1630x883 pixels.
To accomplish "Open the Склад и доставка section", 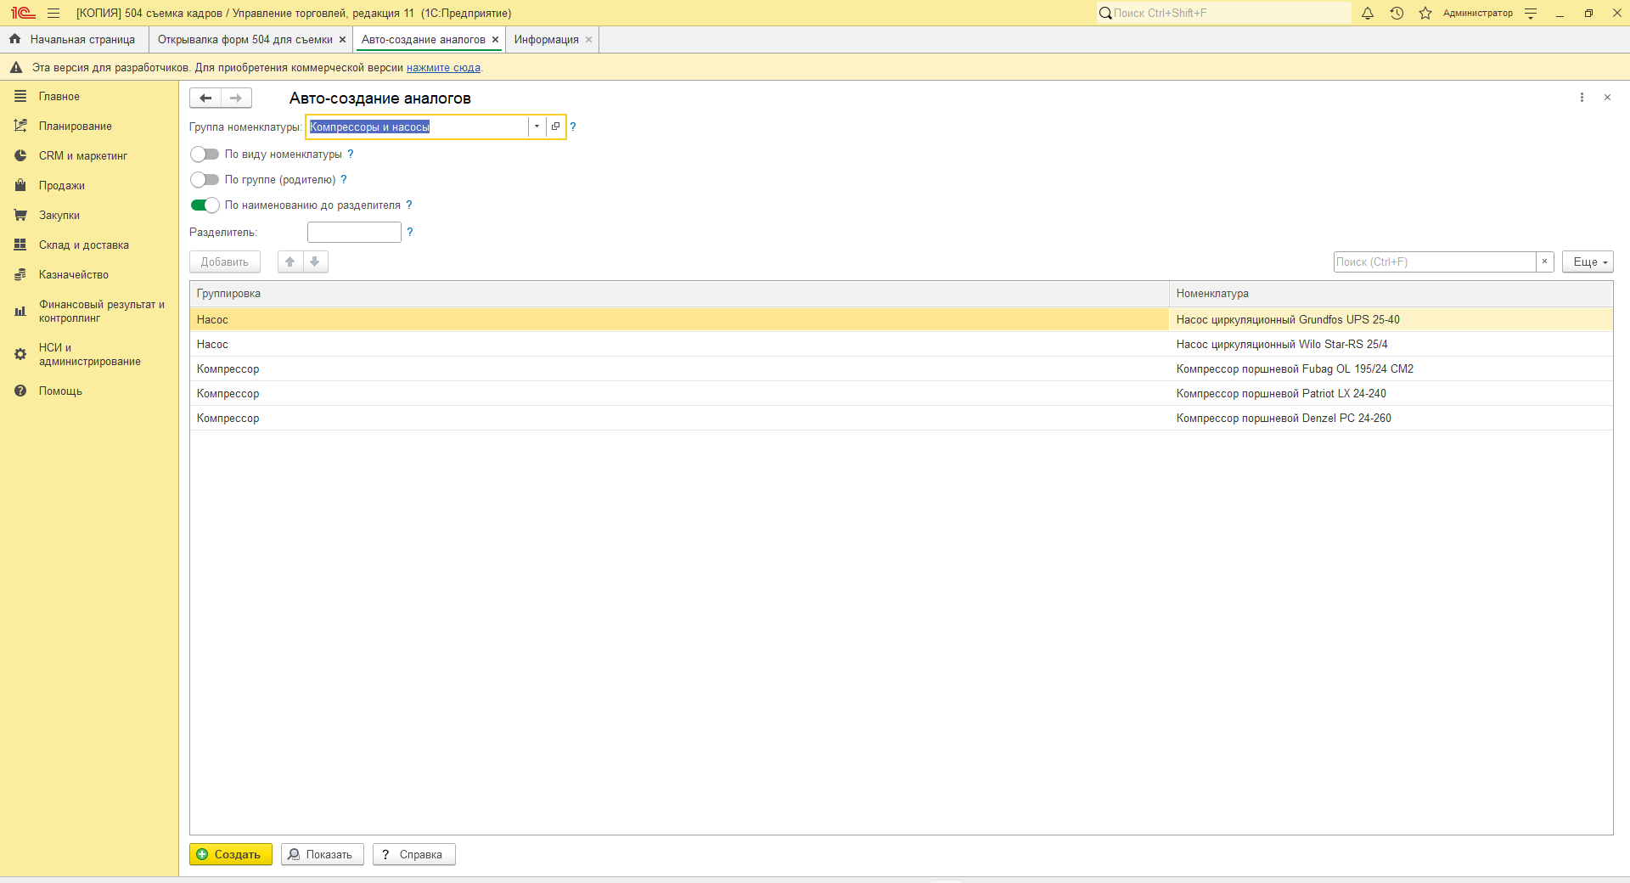I will [x=84, y=245].
